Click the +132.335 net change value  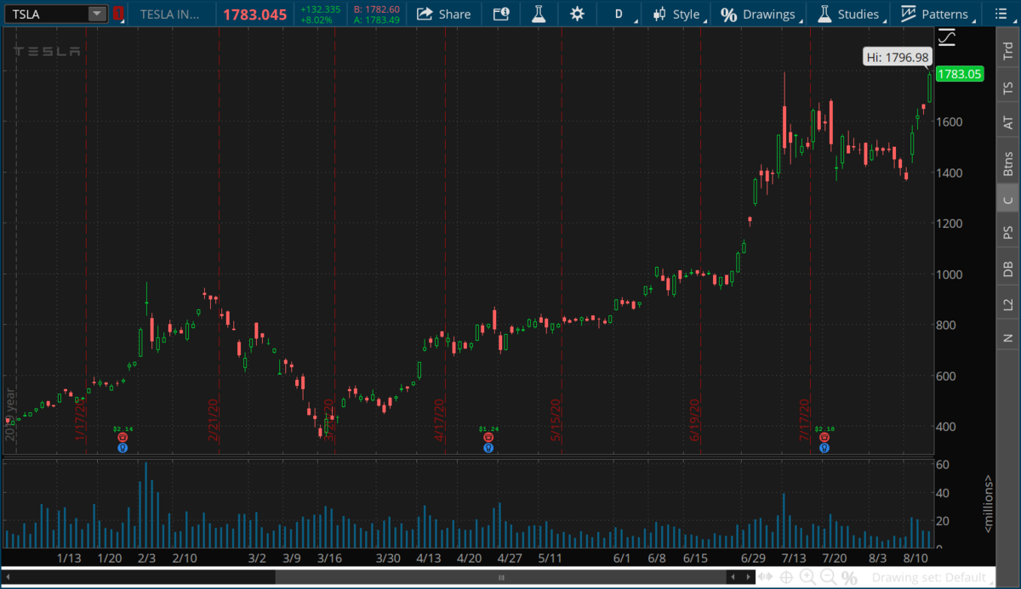coord(320,9)
